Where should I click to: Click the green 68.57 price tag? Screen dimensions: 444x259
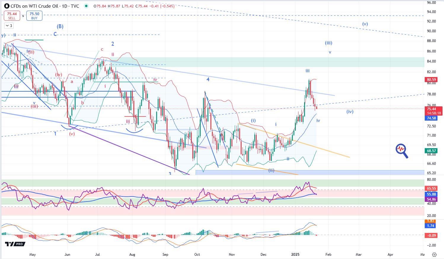click(x=432, y=151)
